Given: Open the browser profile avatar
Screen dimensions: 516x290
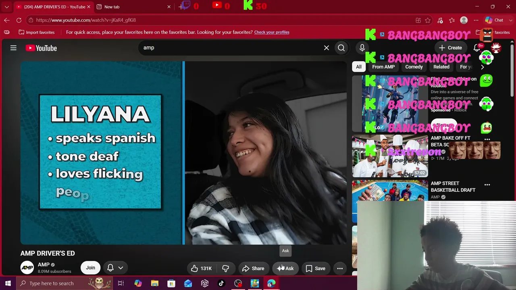Looking at the screenshot, I should (x=464, y=20).
